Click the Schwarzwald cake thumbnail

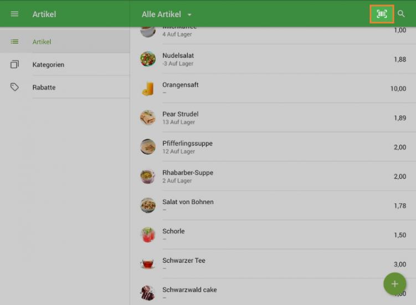(148, 293)
